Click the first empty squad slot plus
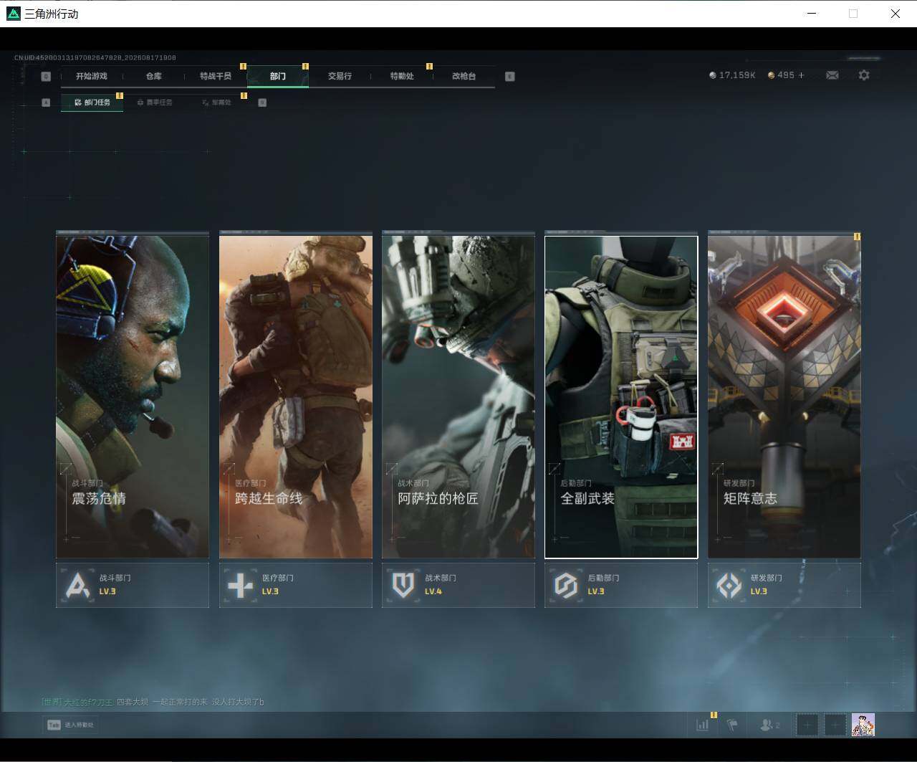The image size is (917, 762). 807,725
